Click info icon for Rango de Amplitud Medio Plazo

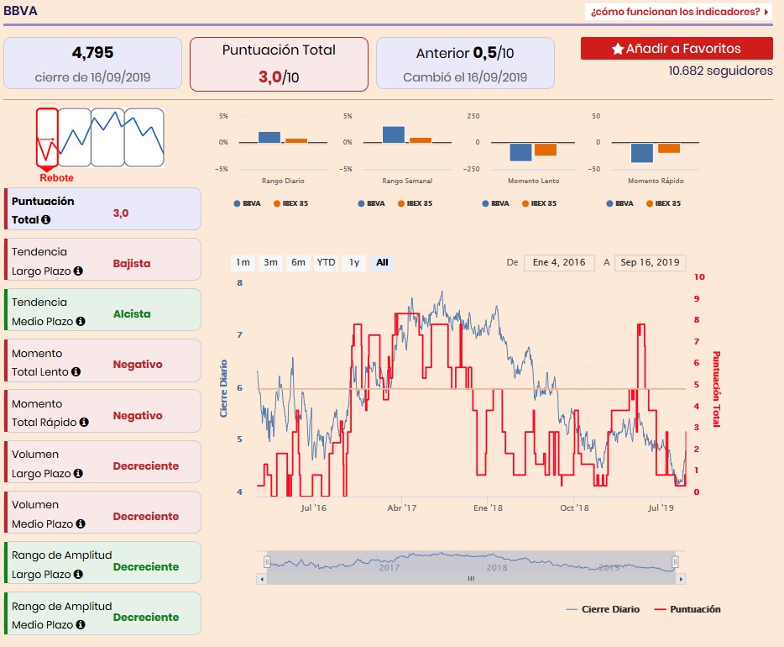click(81, 625)
